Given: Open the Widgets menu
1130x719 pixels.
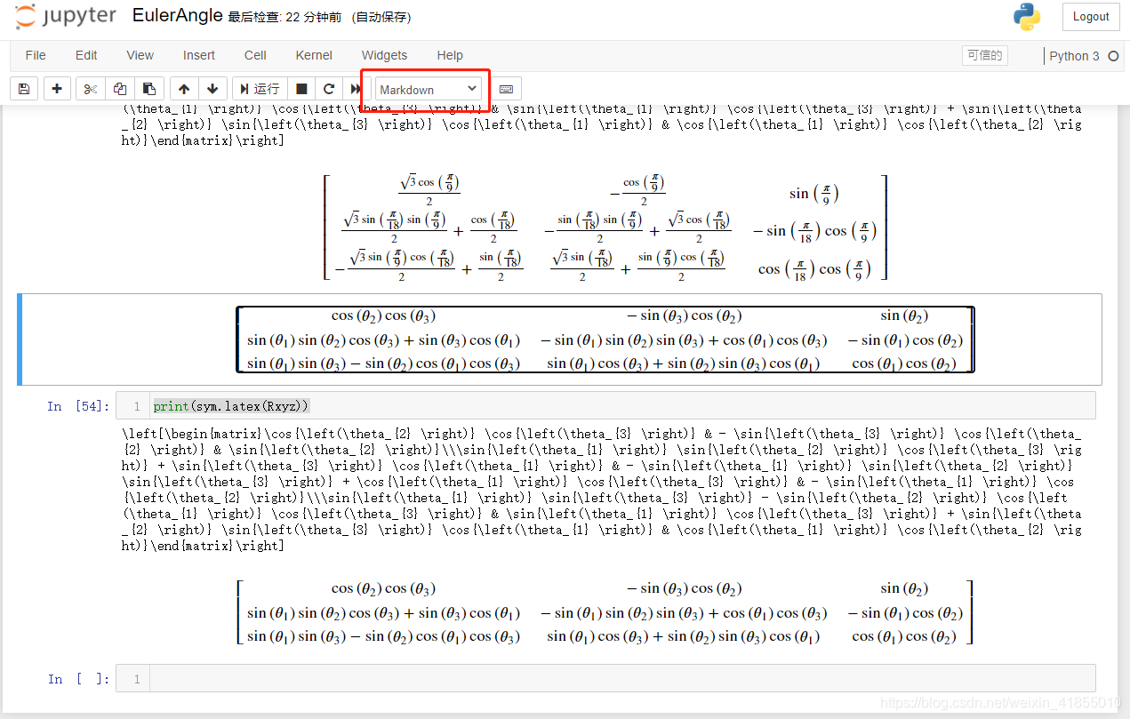Looking at the screenshot, I should click(x=384, y=55).
